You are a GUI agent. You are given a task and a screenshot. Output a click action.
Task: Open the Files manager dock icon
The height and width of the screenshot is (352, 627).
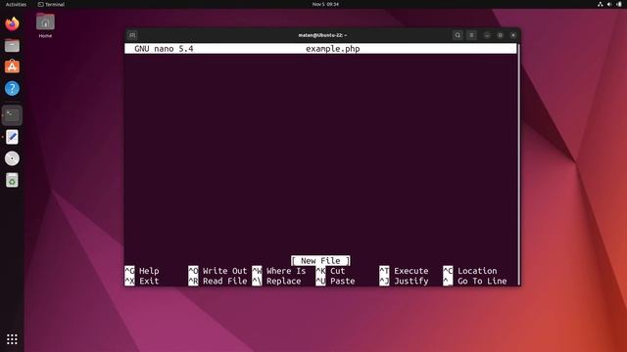coord(12,46)
